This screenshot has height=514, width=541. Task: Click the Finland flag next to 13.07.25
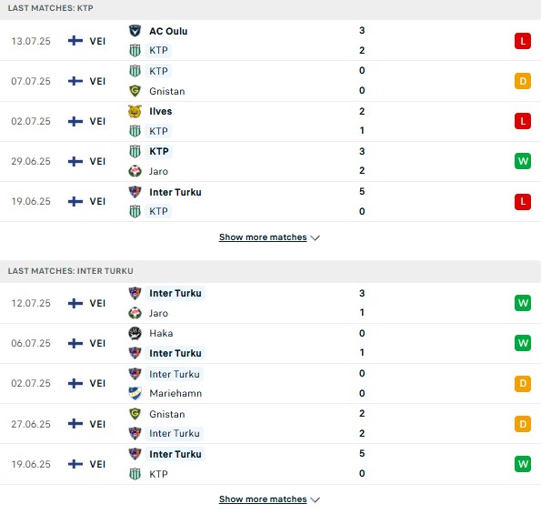(x=75, y=41)
